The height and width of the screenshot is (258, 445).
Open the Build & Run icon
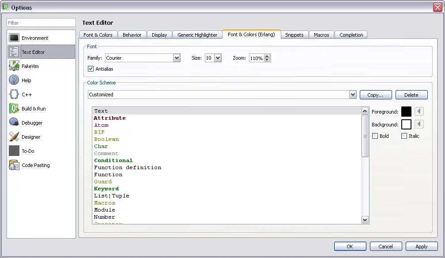(x=14, y=109)
